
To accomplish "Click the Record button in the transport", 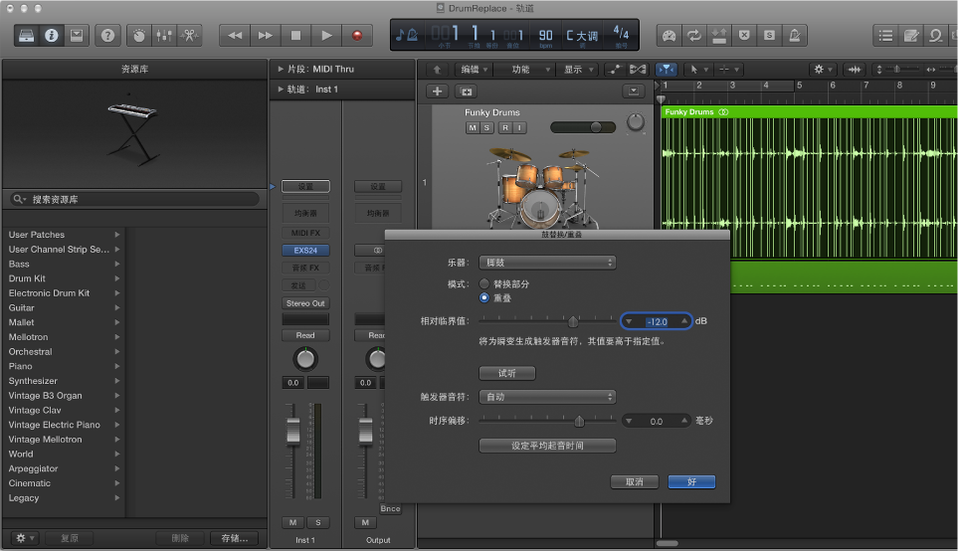I will click(x=357, y=35).
